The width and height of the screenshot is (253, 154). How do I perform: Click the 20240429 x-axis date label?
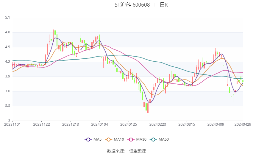click(243, 125)
